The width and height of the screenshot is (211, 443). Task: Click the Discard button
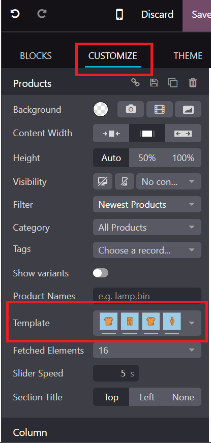point(157,14)
